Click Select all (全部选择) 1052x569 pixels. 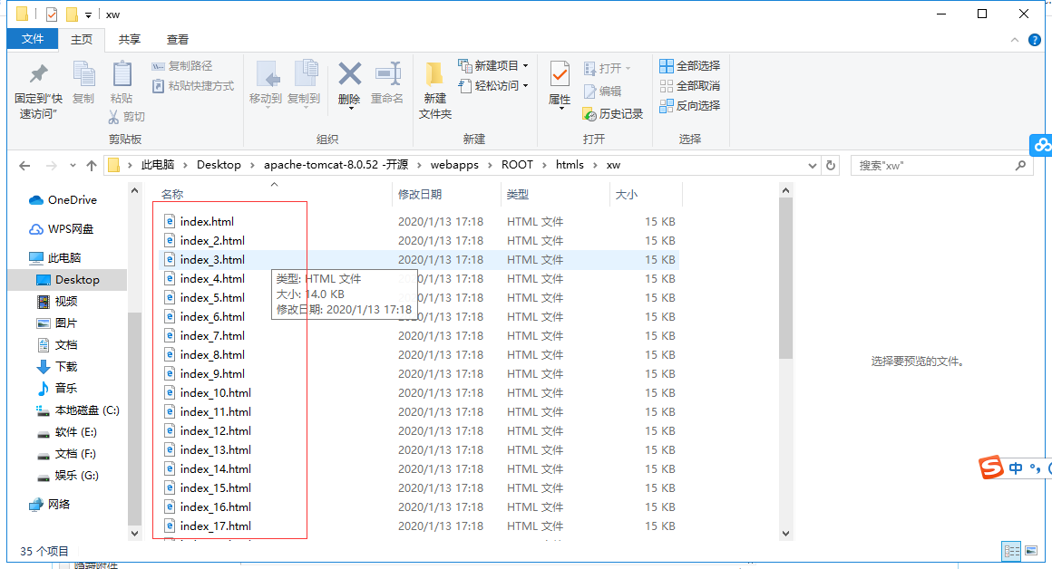690,65
